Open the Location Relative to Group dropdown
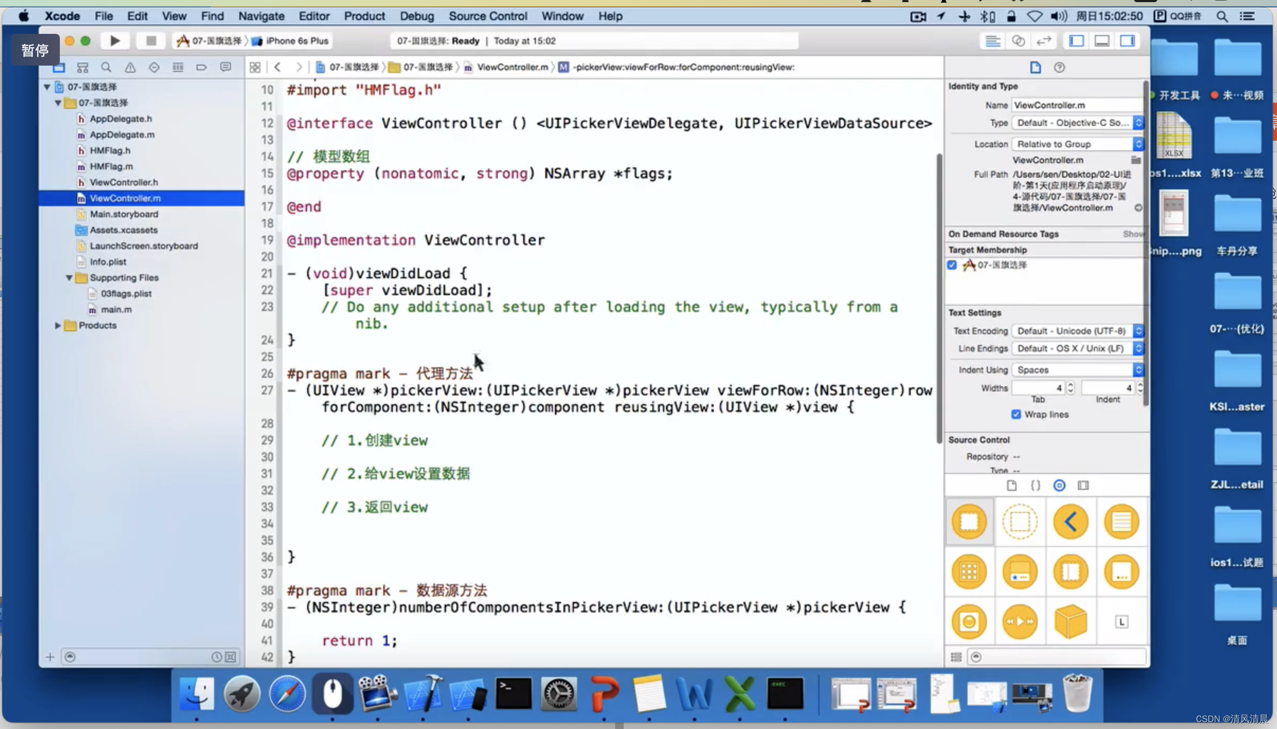Screen dimensions: 1277x729 [1078, 144]
